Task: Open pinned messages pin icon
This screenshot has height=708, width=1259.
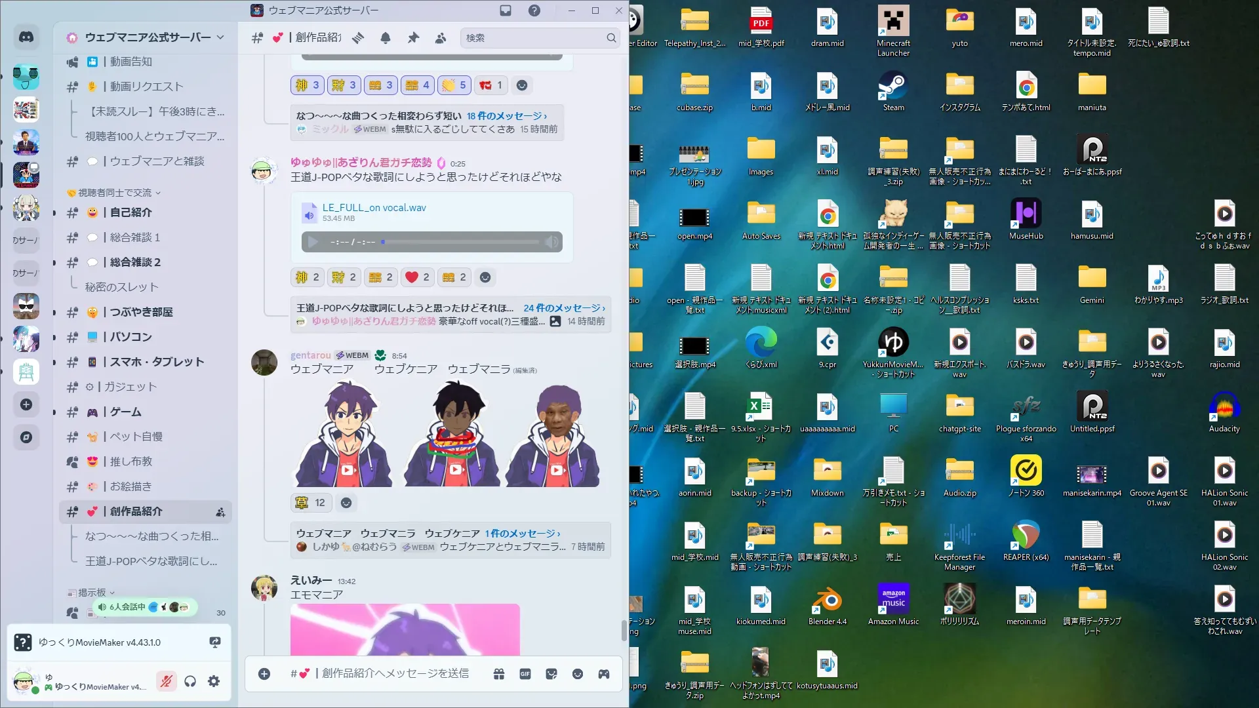Action: pos(413,38)
